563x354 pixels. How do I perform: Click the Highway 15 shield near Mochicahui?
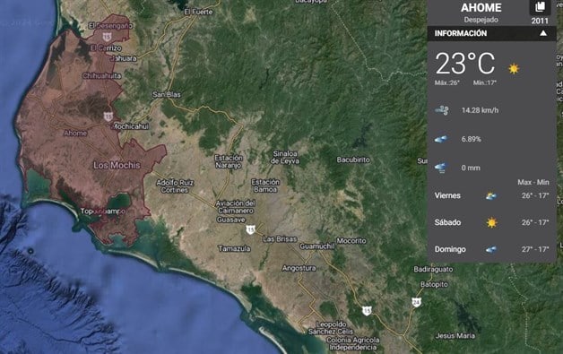[108, 117]
